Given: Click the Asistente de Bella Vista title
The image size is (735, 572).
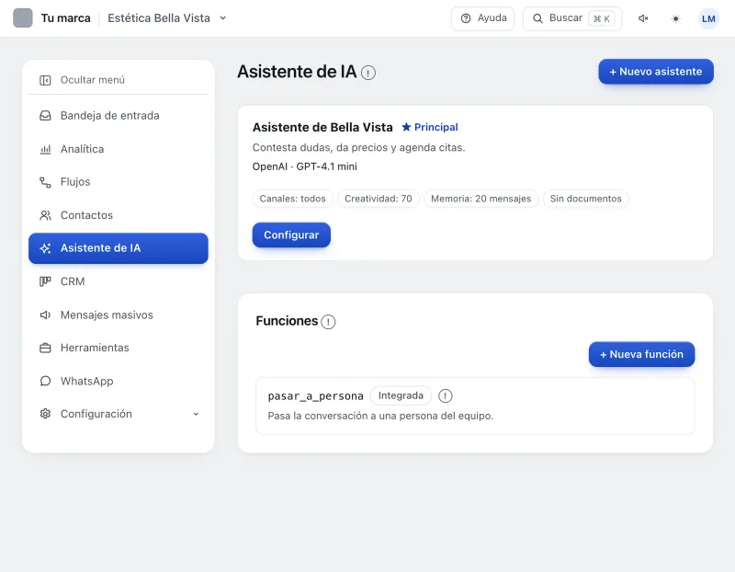Looking at the screenshot, I should pyautogui.click(x=322, y=127).
